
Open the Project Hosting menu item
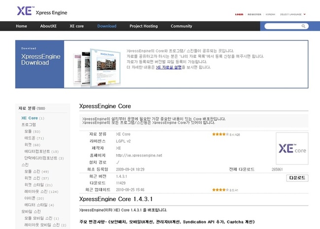(x=143, y=26)
